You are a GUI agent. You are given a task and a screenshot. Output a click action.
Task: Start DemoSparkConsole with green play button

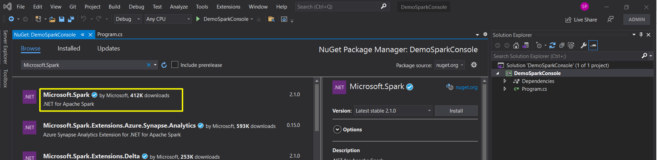(x=198, y=19)
